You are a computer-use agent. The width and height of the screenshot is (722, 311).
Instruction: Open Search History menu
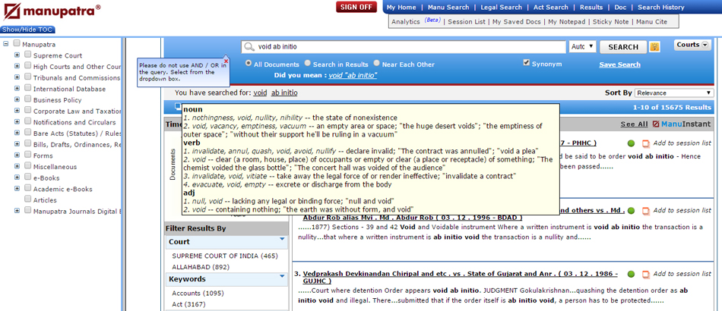pos(660,8)
